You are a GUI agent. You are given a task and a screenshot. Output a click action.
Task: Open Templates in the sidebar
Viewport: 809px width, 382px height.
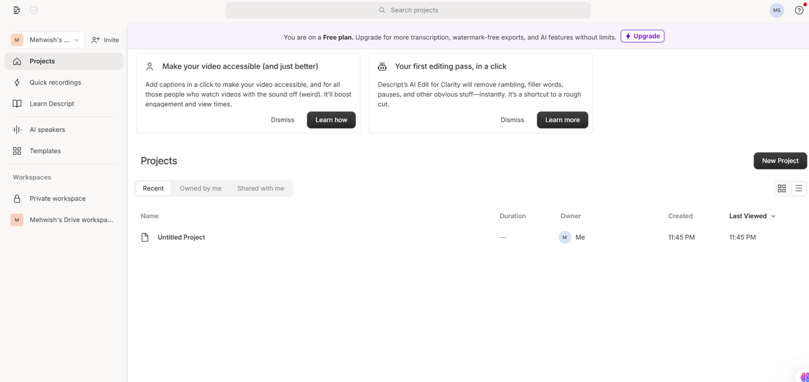[64, 151]
